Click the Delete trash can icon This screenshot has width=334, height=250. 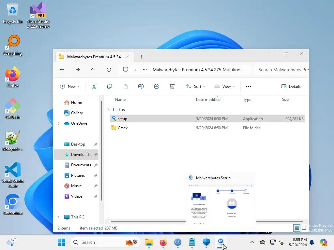click(x=172, y=86)
